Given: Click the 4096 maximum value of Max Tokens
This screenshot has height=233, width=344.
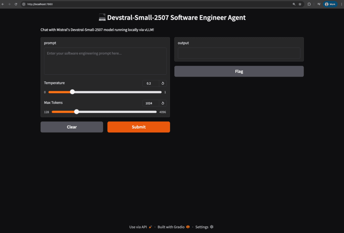Looking at the screenshot, I should [x=163, y=112].
